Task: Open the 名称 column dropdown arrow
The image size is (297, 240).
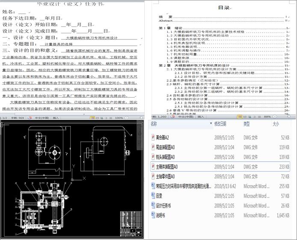Action: click(x=211, y=123)
